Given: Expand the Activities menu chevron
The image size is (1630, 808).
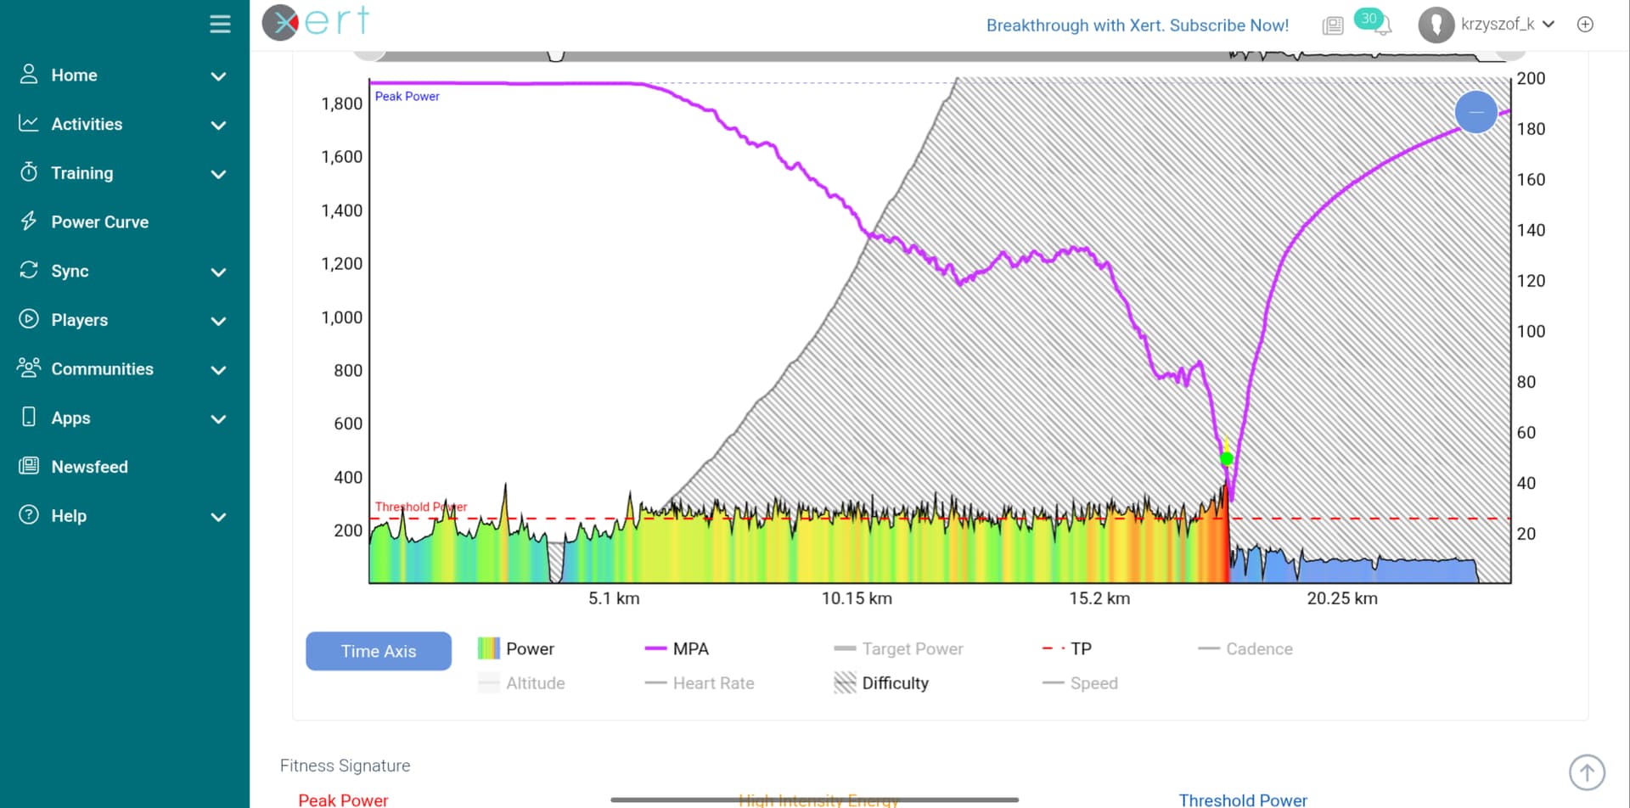Looking at the screenshot, I should point(218,125).
